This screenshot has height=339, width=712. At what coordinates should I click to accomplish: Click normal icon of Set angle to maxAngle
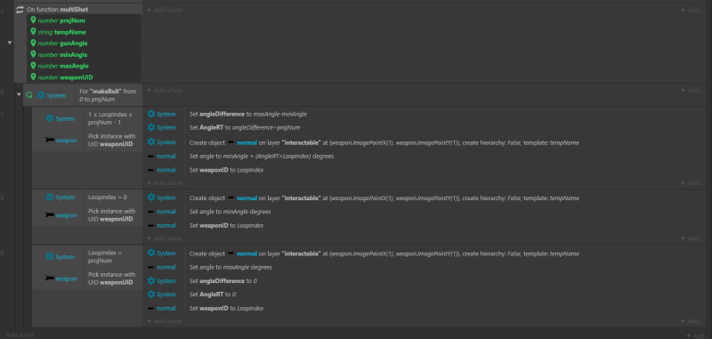click(x=151, y=267)
